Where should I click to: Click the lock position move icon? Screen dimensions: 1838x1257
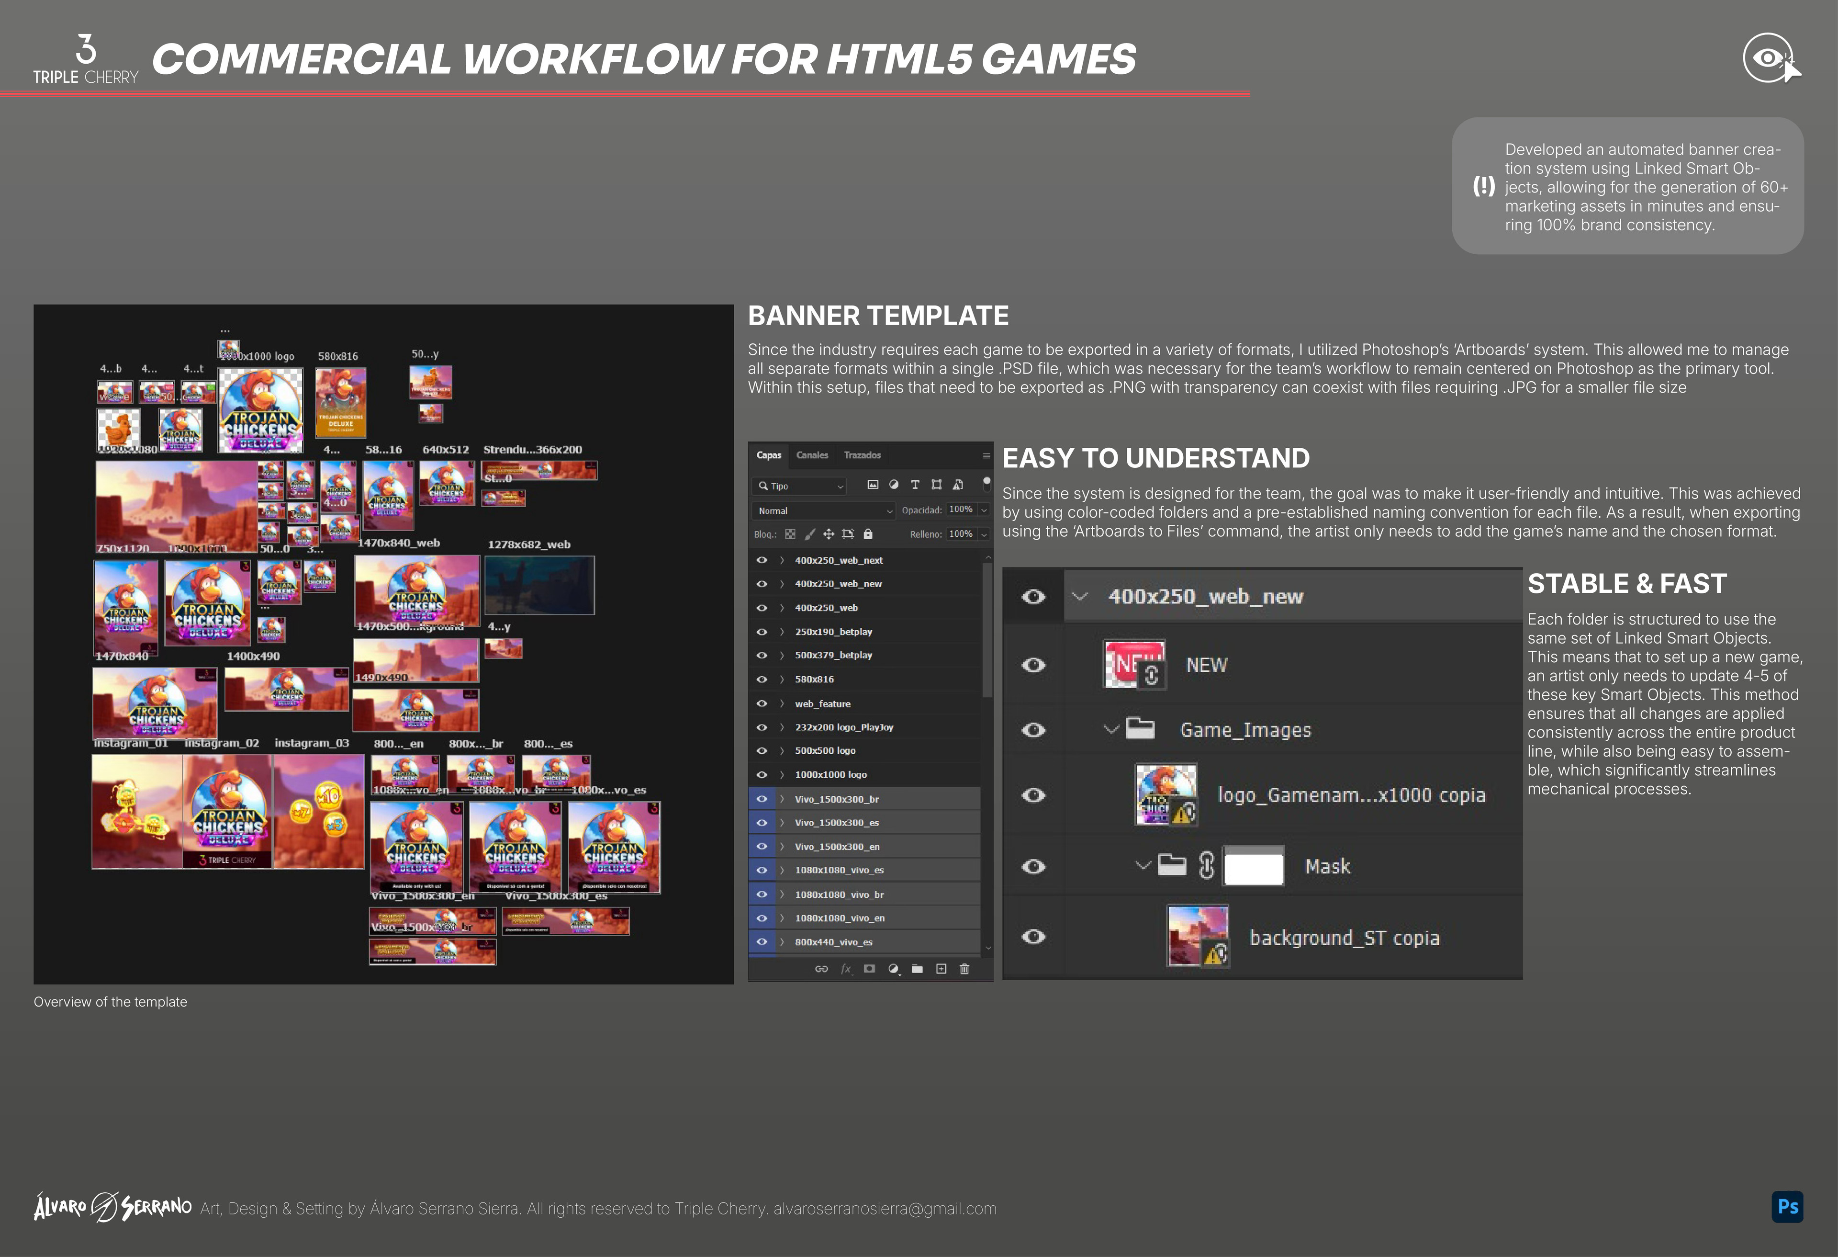828,534
